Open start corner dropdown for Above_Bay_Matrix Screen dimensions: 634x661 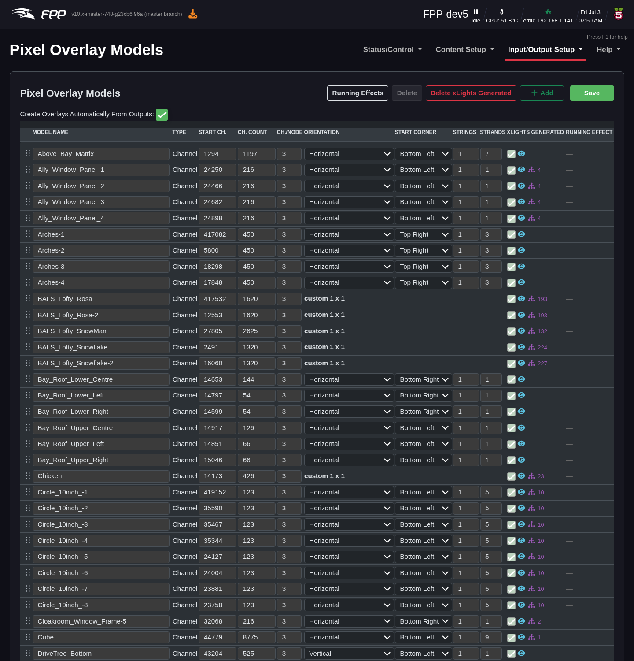(423, 154)
